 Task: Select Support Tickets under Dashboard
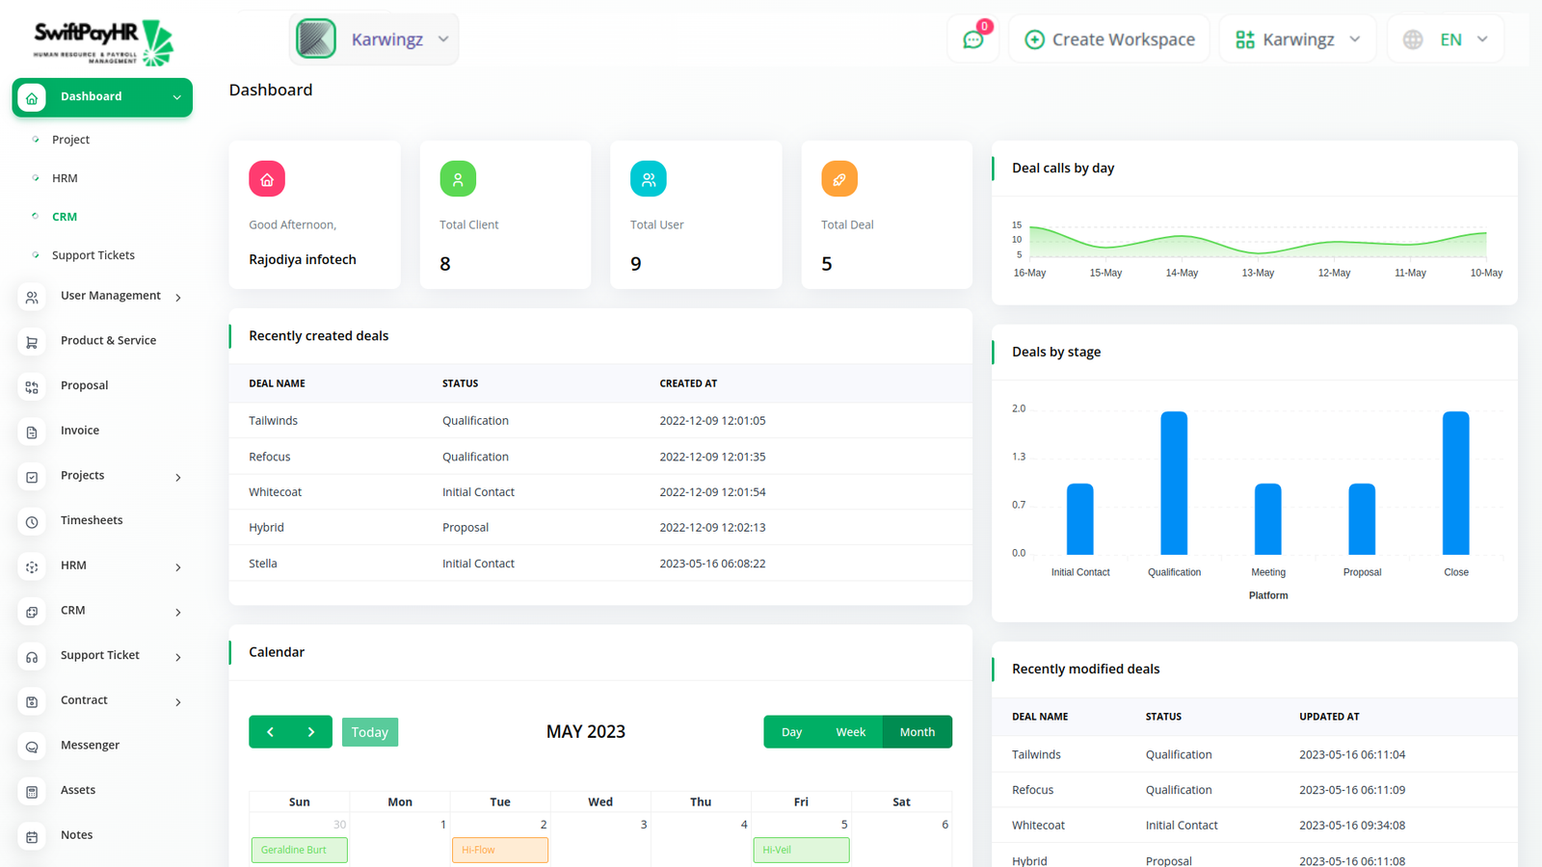pyautogui.click(x=93, y=255)
